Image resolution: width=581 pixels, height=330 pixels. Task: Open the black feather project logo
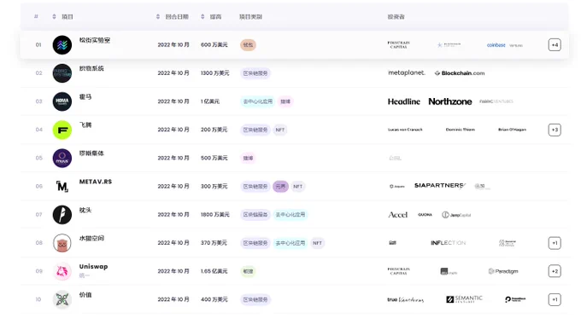click(62, 215)
